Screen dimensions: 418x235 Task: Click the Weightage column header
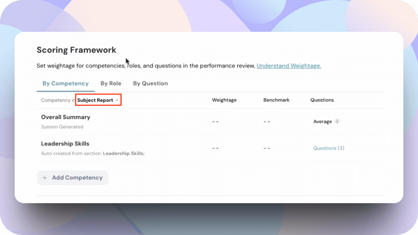[x=224, y=100]
